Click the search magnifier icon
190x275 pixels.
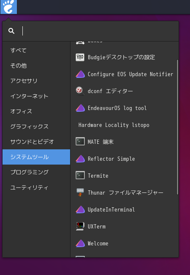coord(11,31)
